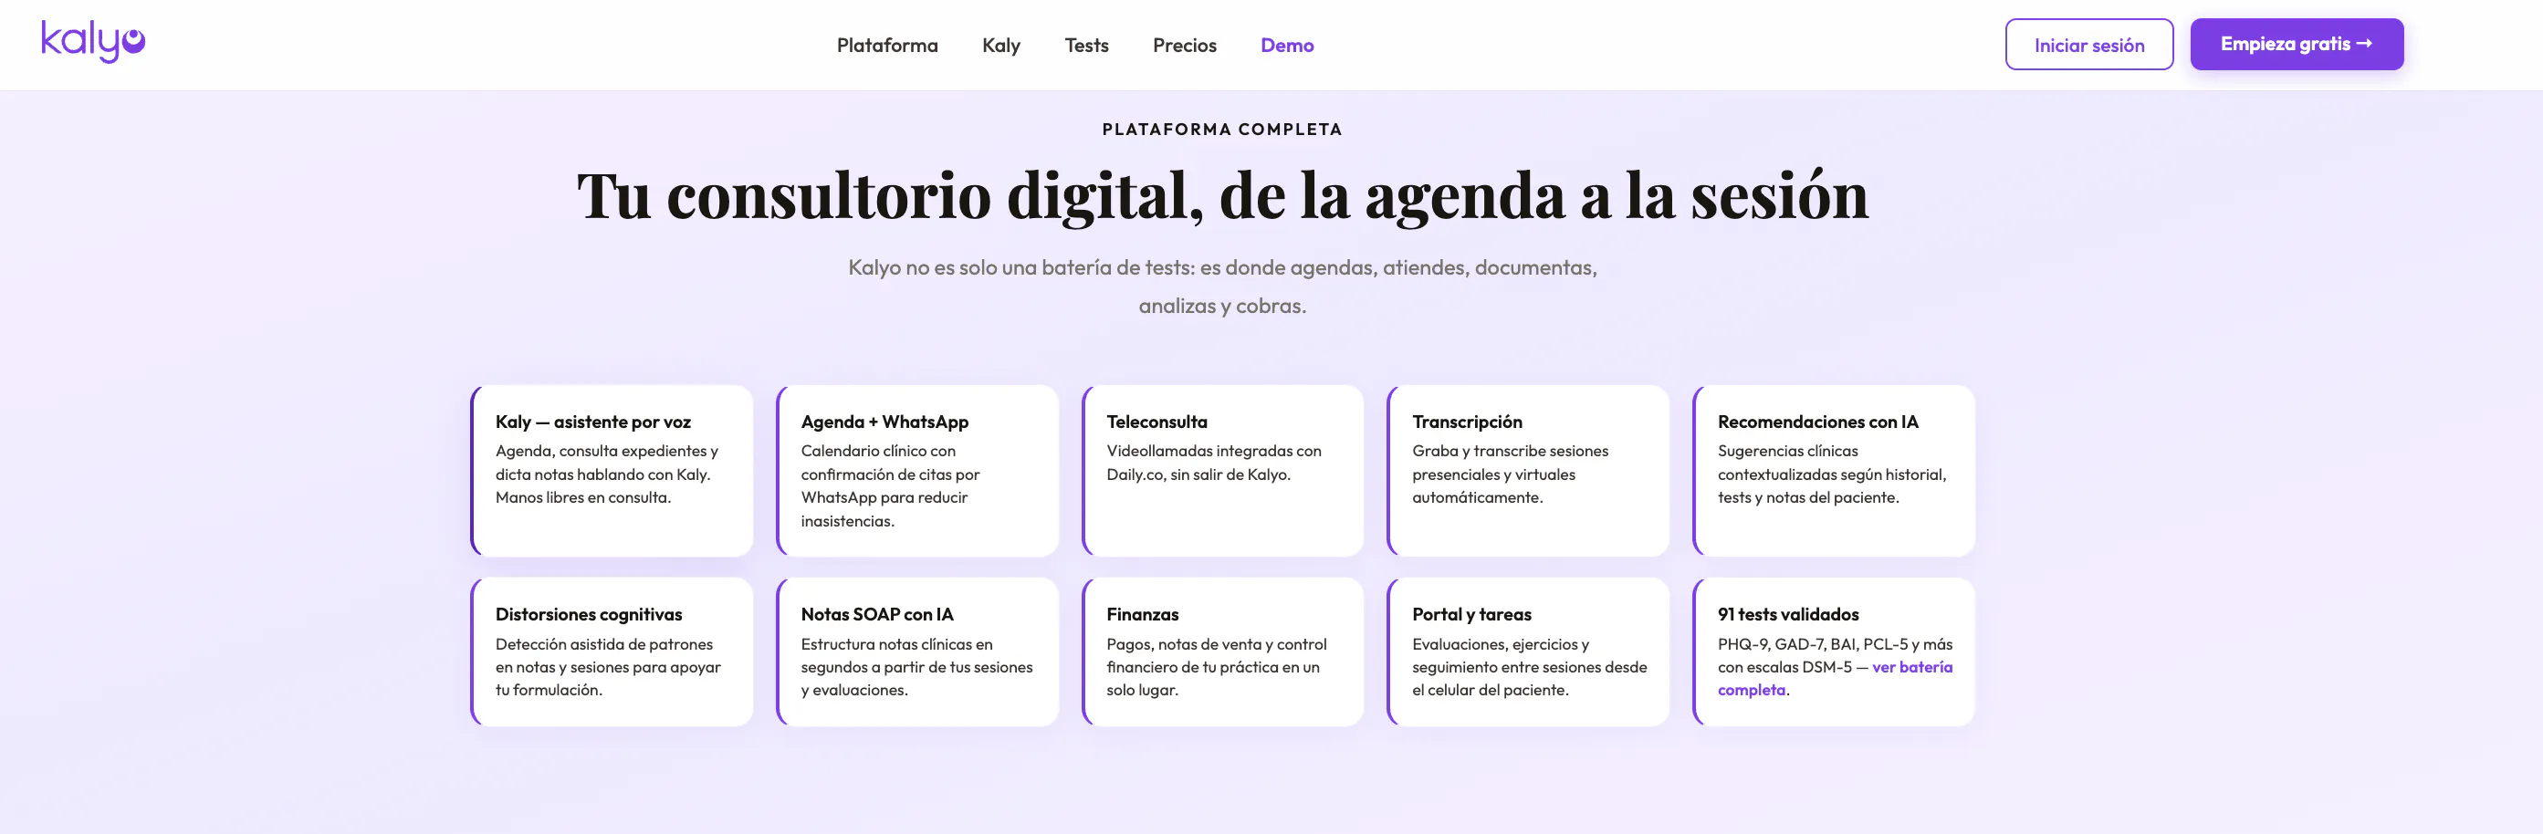Click the 'Tu consultorio digital' main heading
The image size is (2543, 834).
click(x=1221, y=195)
